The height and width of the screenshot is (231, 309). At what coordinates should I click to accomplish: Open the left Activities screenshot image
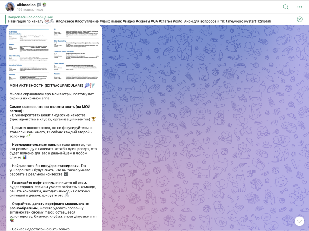pyautogui.click(x=29, y=54)
